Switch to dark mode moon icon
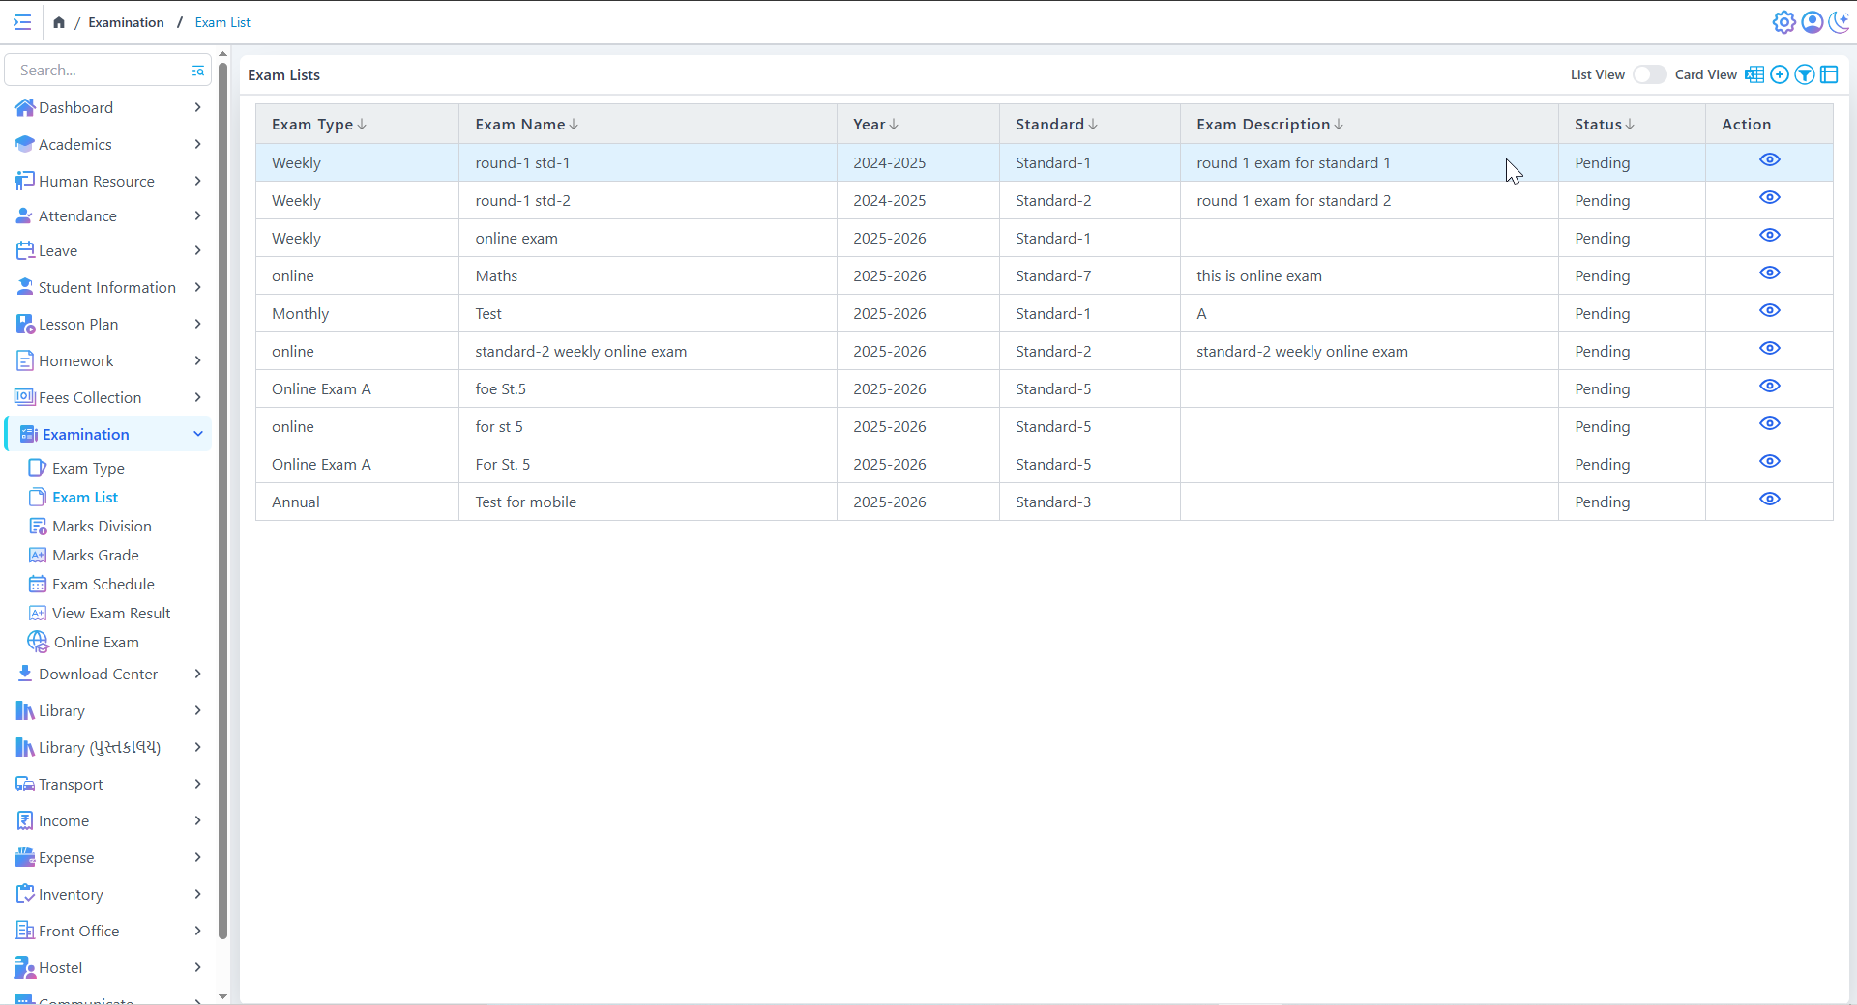Image resolution: width=1857 pixels, height=1005 pixels. click(1840, 22)
